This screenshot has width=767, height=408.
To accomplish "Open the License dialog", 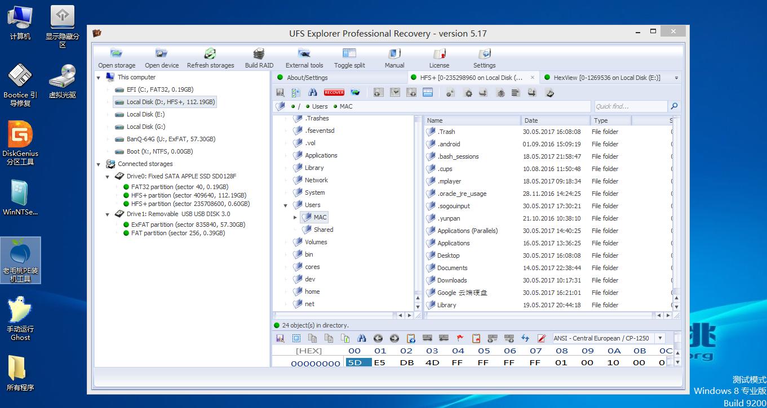I will (x=439, y=58).
